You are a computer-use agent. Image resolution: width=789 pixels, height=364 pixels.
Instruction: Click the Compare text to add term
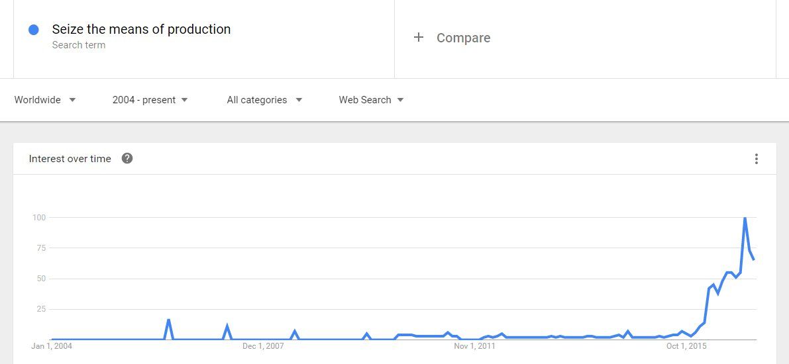pos(463,38)
